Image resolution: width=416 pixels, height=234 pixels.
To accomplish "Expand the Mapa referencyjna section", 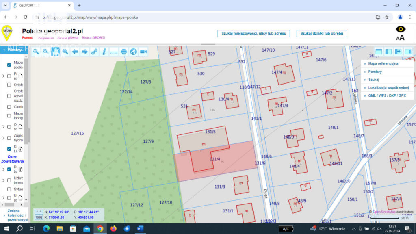I will 383,64.
